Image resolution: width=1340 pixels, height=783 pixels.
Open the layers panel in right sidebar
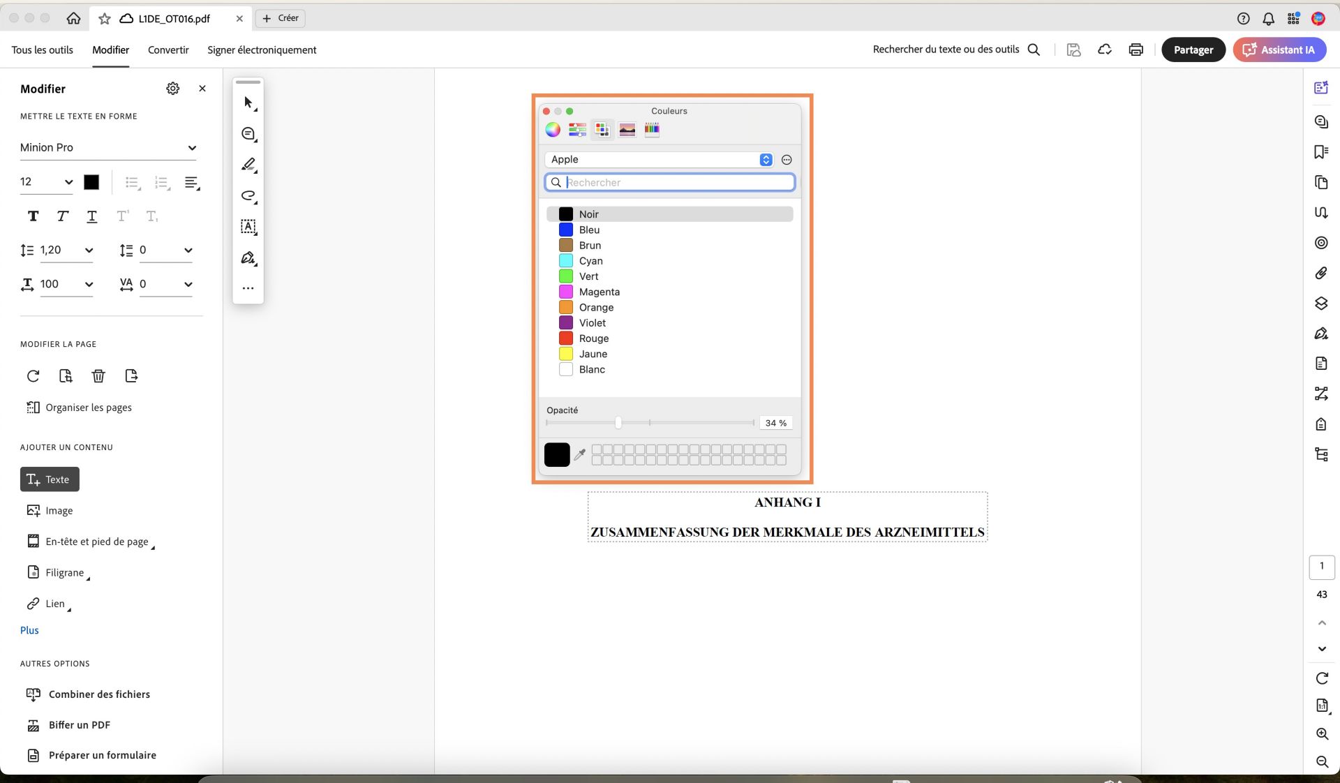coord(1321,304)
